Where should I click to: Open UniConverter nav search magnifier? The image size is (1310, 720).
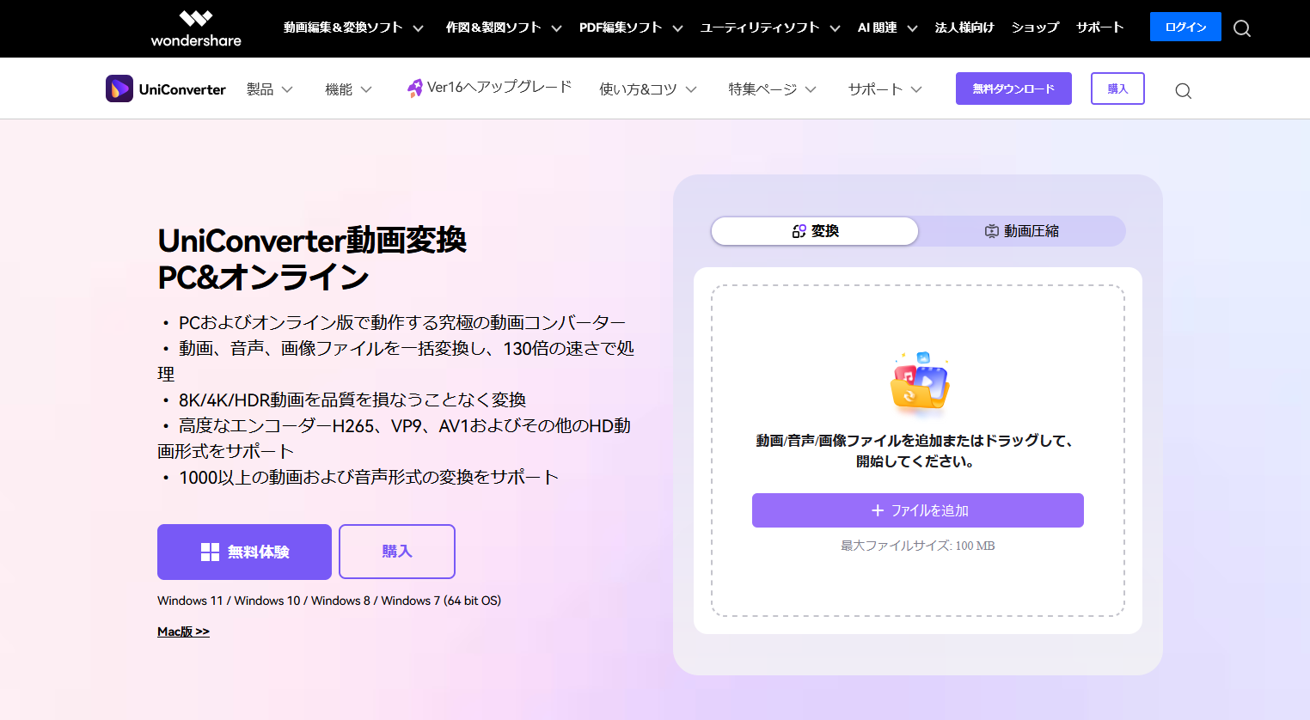click(x=1183, y=90)
